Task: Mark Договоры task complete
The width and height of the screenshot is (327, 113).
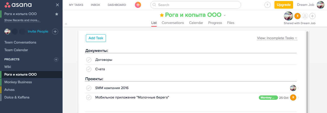Action: (x=89, y=60)
